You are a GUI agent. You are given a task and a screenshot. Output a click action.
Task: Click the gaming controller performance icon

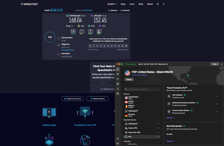[x=82, y=31]
